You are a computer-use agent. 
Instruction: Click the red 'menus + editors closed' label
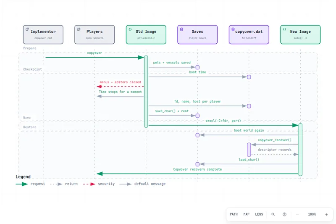point(120,82)
